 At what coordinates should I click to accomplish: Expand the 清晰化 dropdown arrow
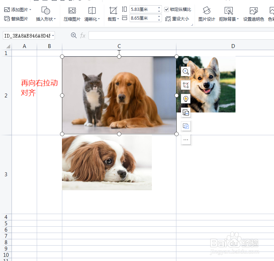[x=99, y=19]
